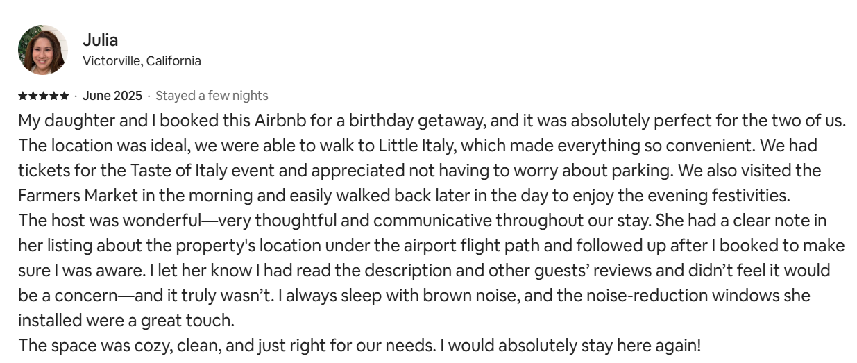857x363 pixels.
Task: Open Julia's profile photo
Action: pos(42,50)
